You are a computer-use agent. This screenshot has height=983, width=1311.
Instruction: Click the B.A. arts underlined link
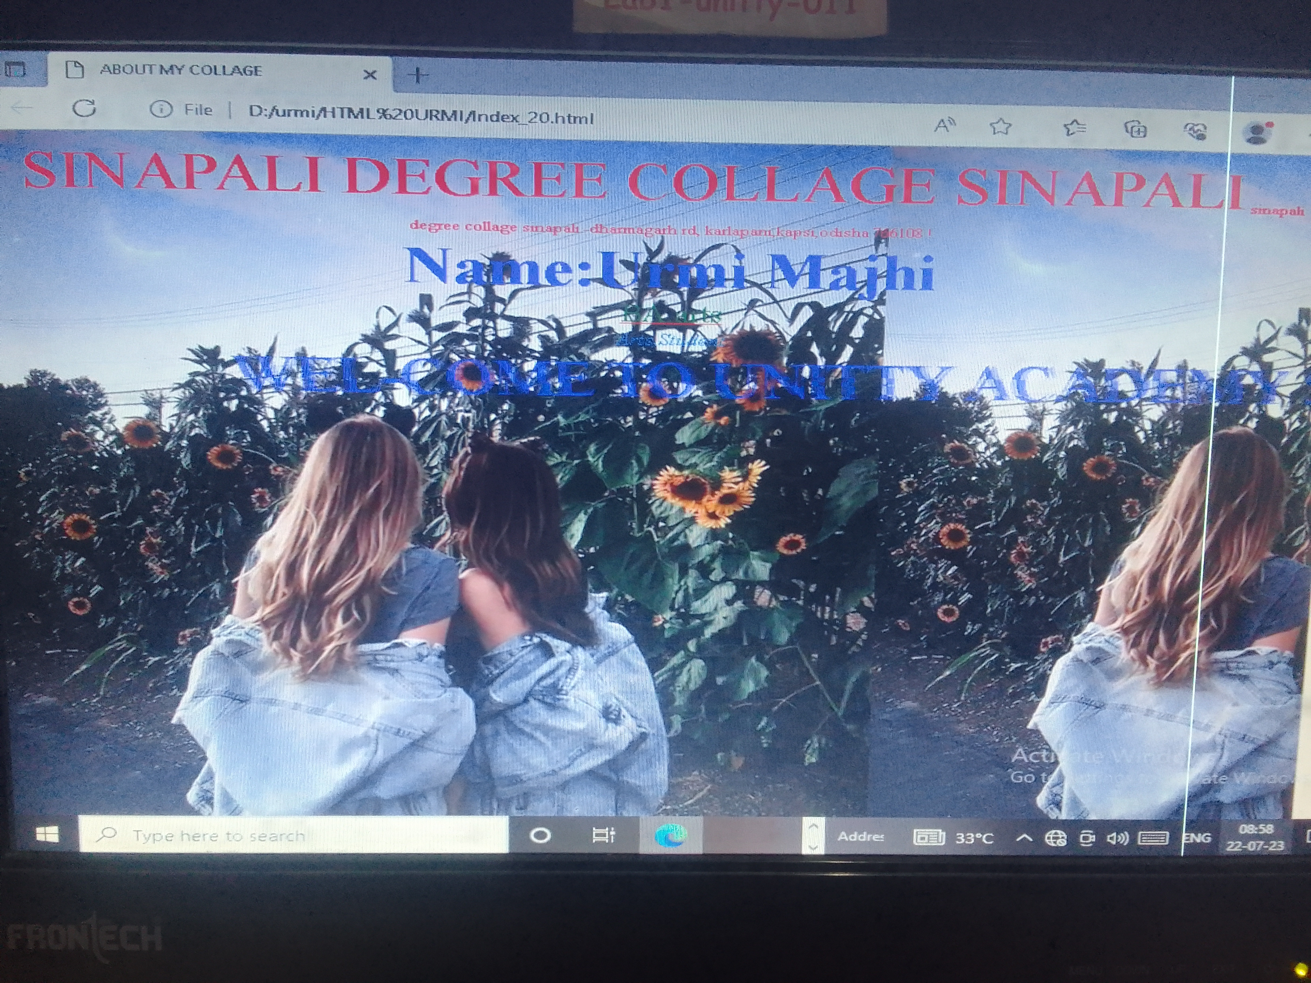point(672,316)
